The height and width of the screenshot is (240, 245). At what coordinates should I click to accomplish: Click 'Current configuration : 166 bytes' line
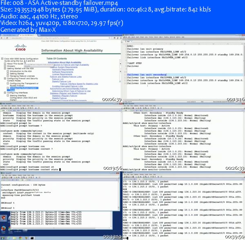23,185
